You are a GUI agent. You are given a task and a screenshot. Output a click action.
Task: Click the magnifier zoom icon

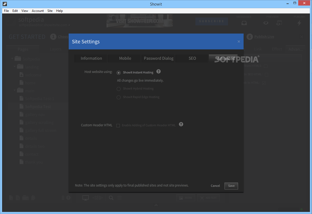coord(111,198)
